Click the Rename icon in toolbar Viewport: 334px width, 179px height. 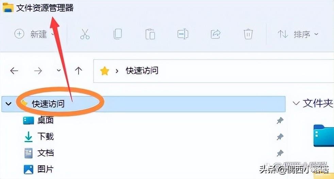tap(183, 34)
